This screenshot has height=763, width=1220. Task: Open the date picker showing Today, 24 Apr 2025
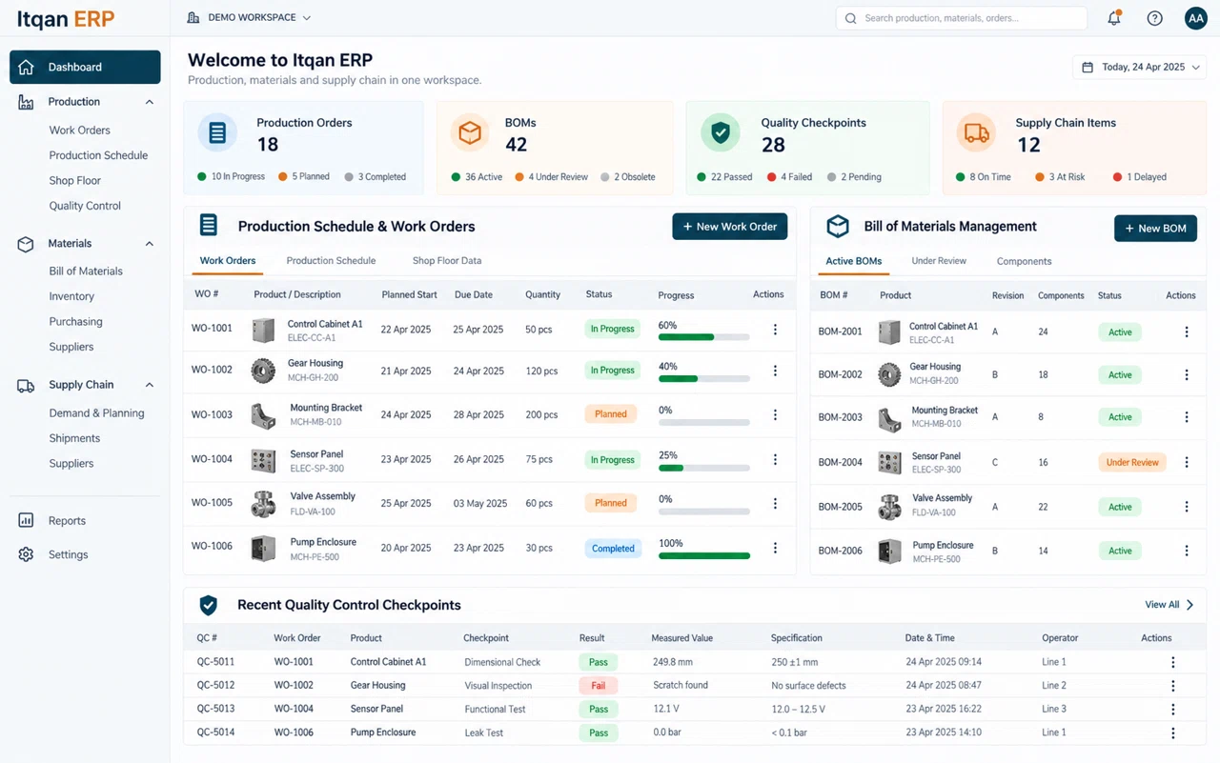(1140, 68)
